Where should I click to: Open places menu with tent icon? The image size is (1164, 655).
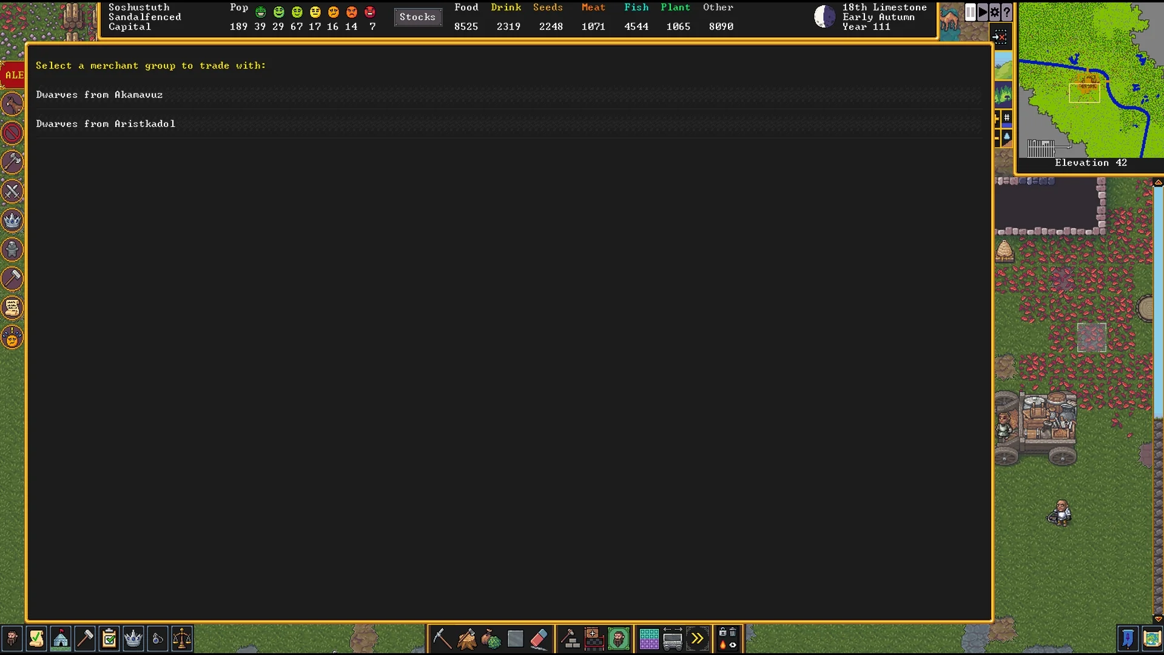[x=61, y=639]
